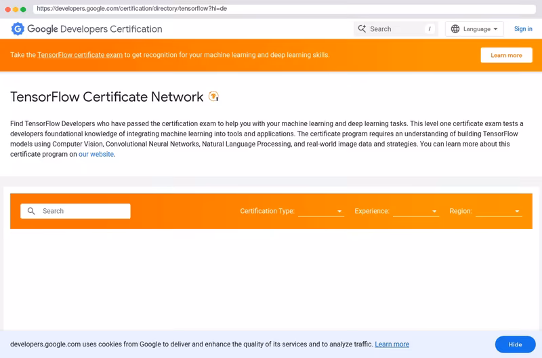Click Google Developers Certification title text
Viewport: 542px width, 358px height.
click(95, 29)
